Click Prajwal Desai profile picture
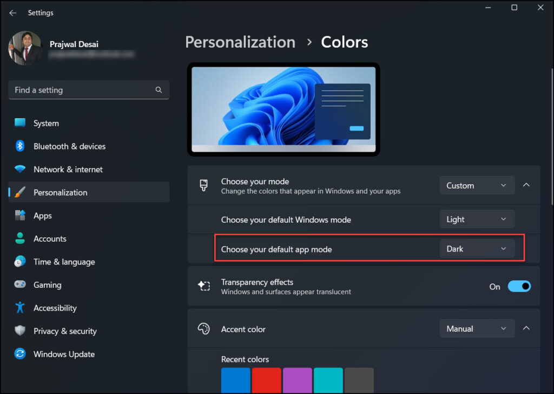 (x=25, y=48)
